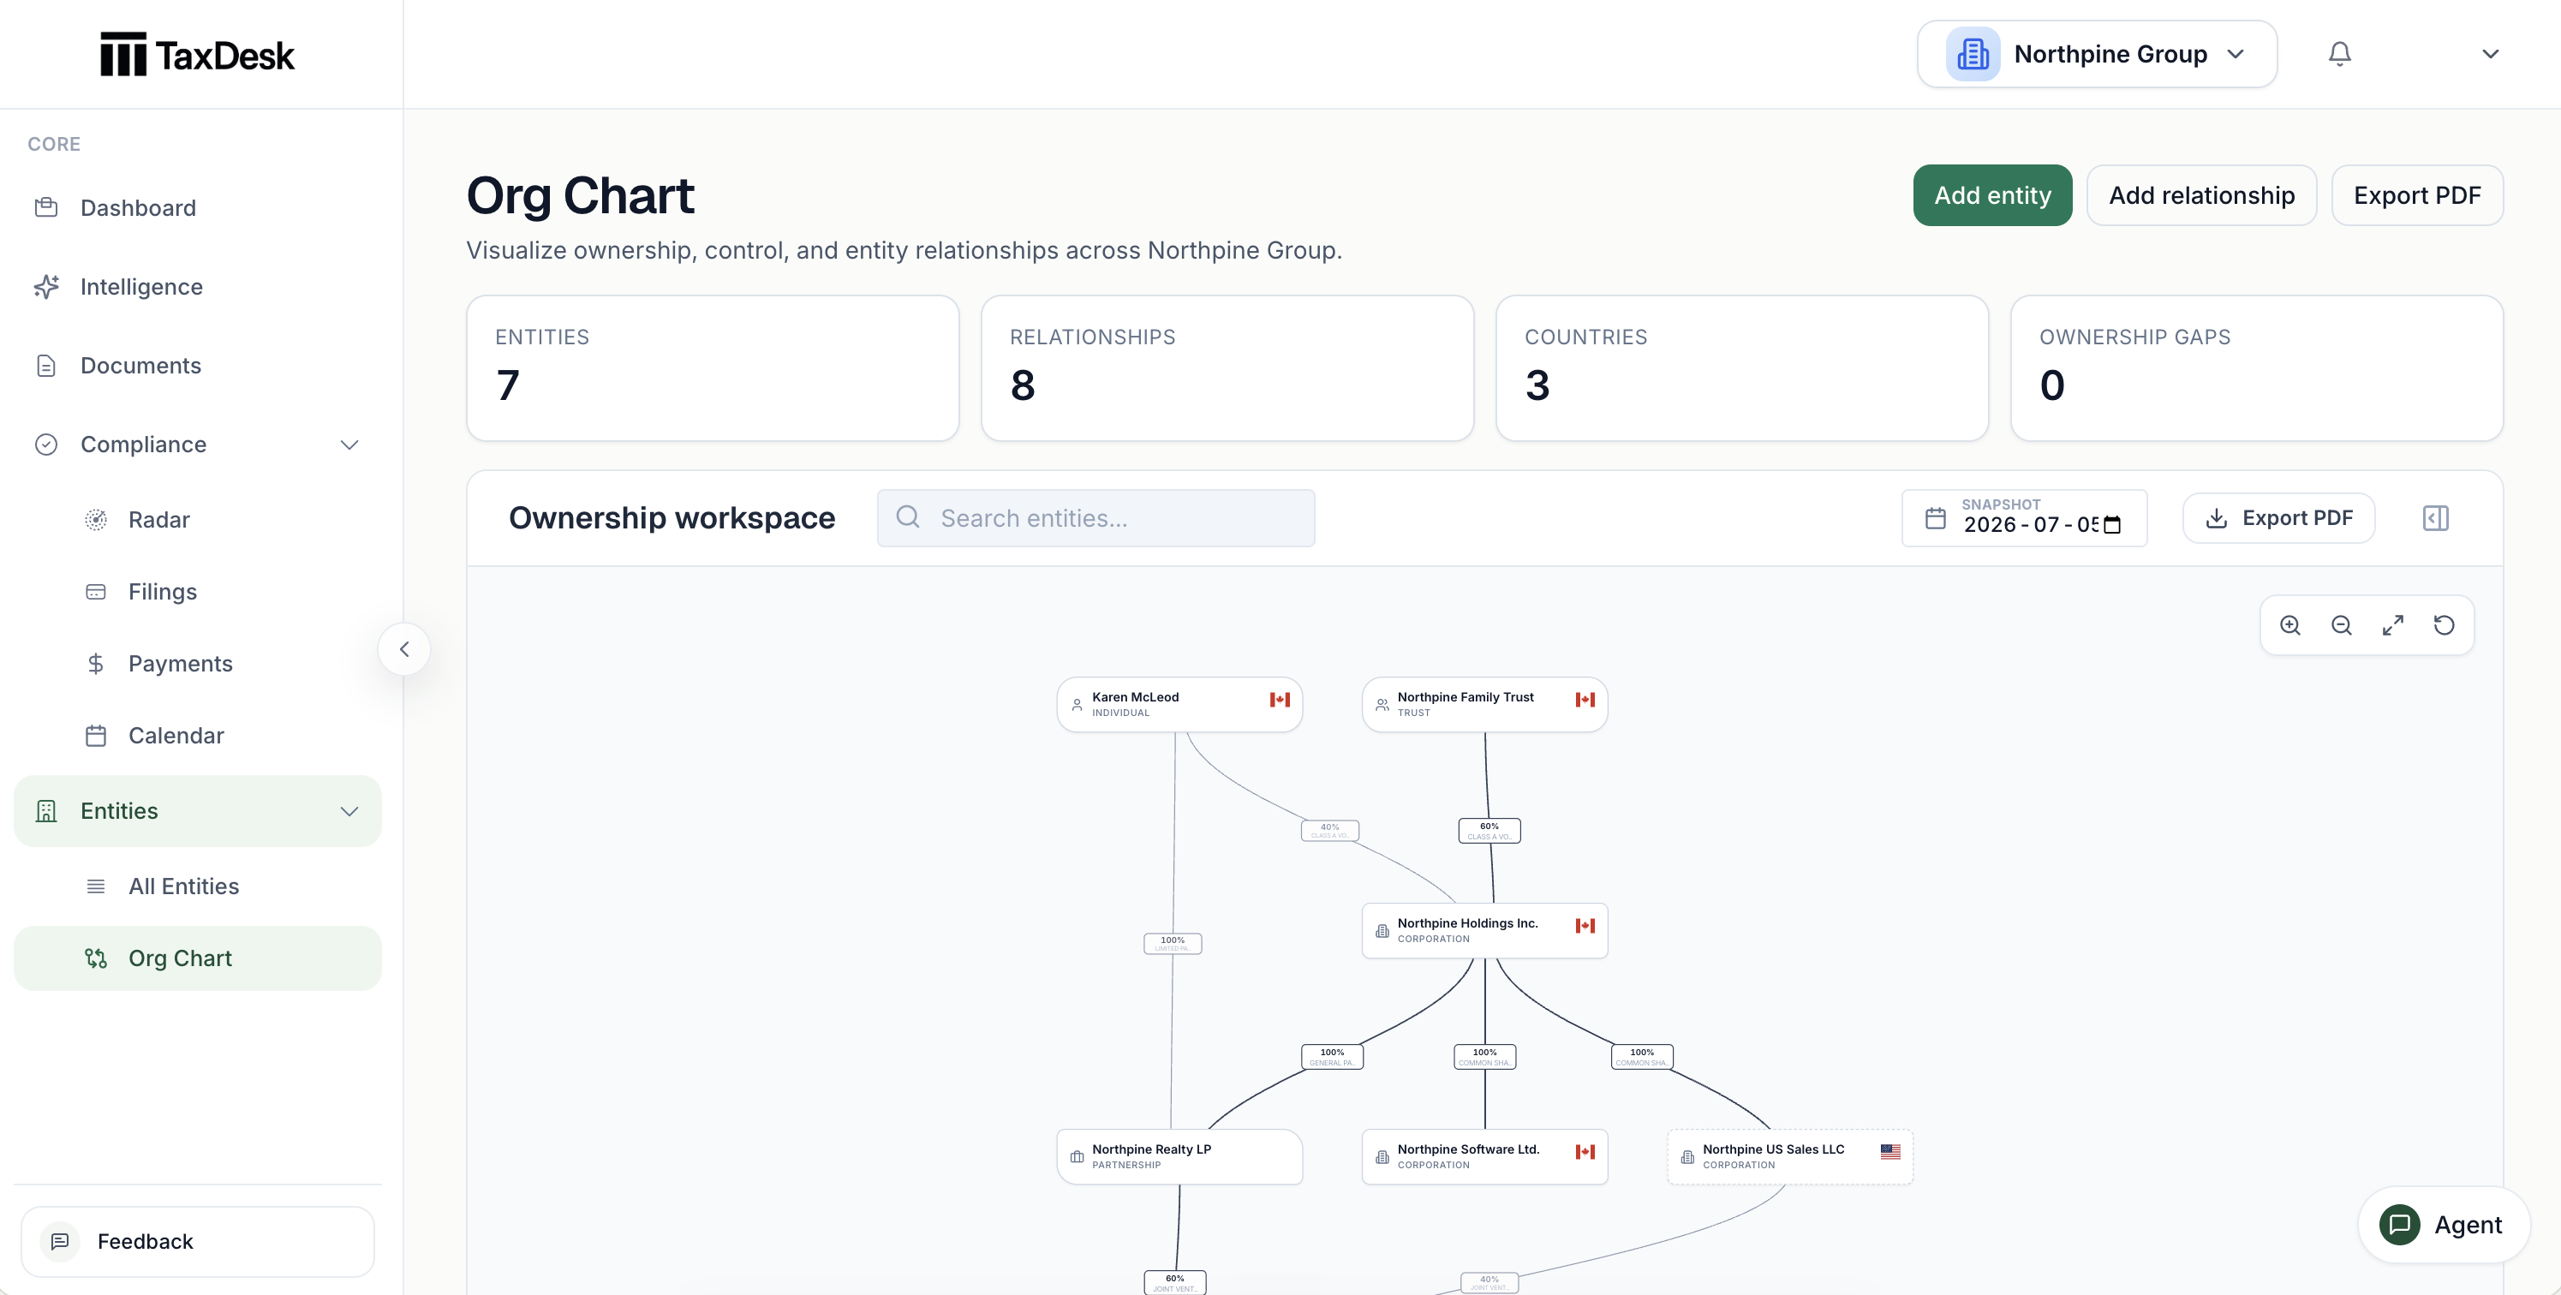The height and width of the screenshot is (1295, 2561).
Task: Click the Calendar sidebar icon
Action: [x=95, y=736]
